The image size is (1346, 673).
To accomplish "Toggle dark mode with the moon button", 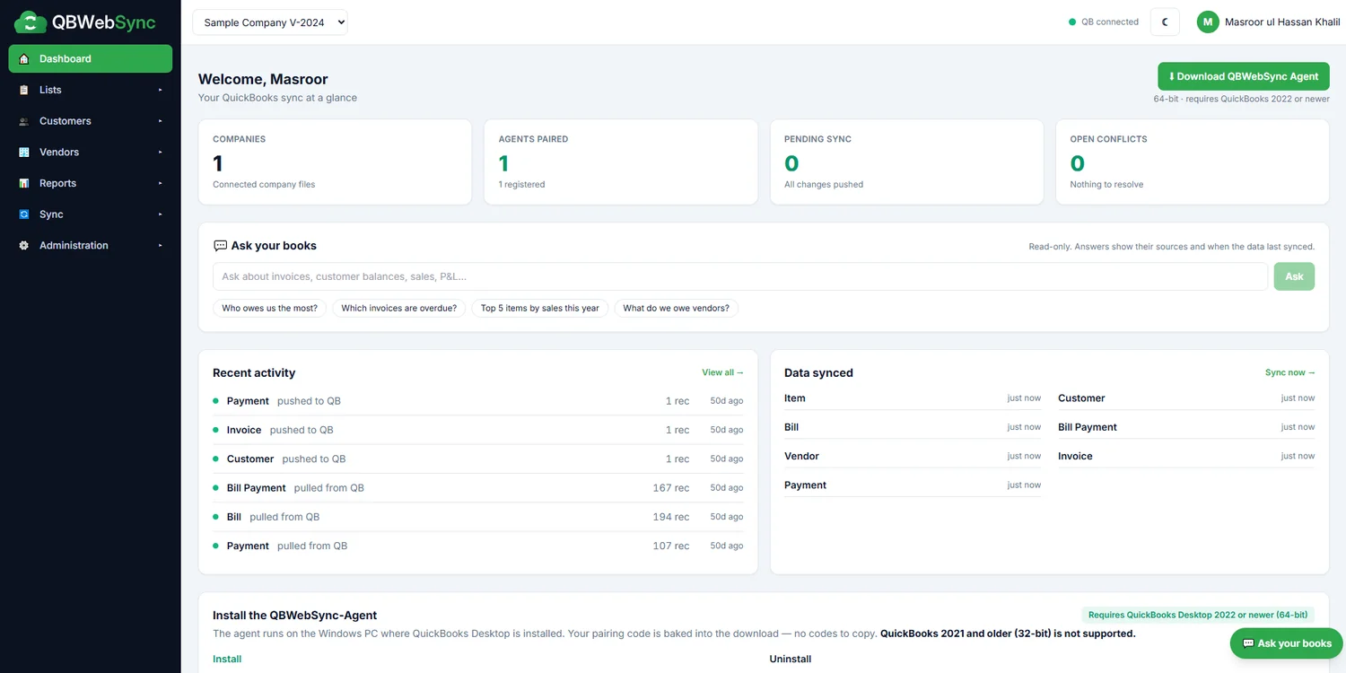I will [x=1165, y=22].
